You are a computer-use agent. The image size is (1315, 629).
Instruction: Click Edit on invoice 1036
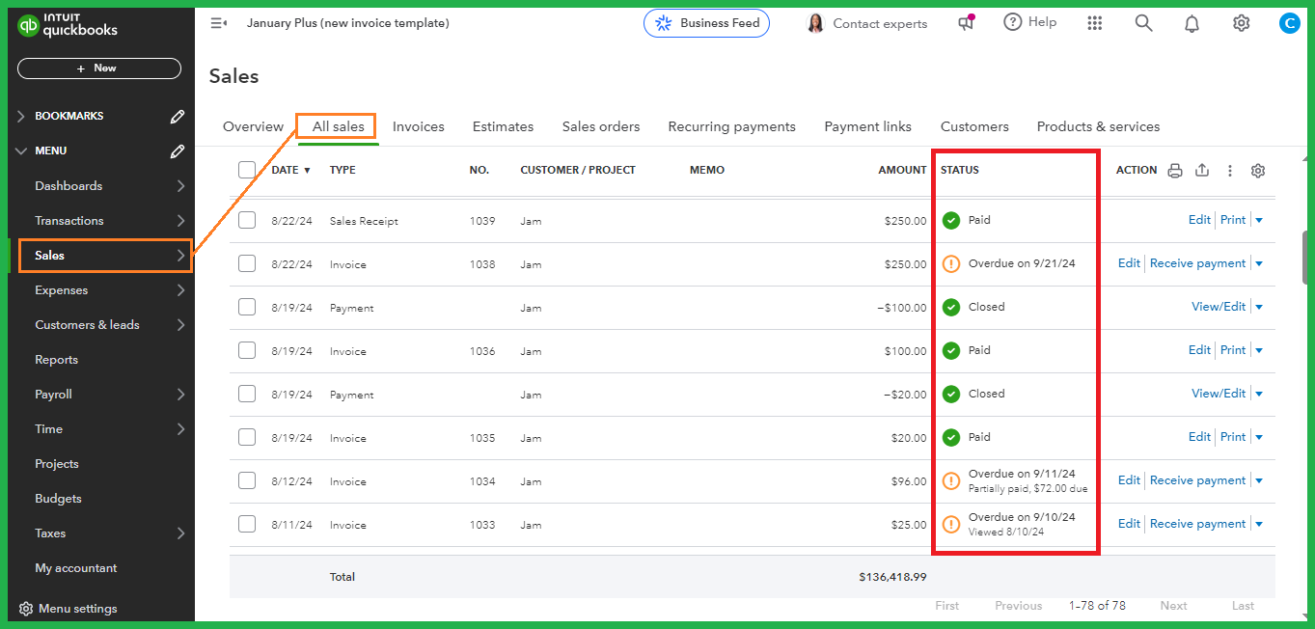pos(1199,349)
